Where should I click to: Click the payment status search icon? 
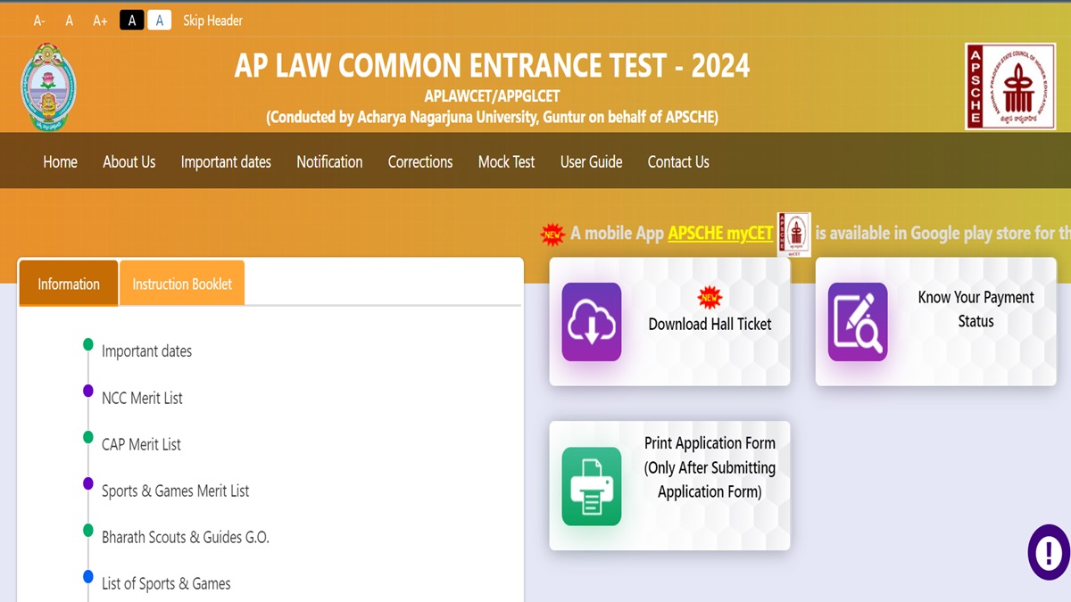coord(858,322)
